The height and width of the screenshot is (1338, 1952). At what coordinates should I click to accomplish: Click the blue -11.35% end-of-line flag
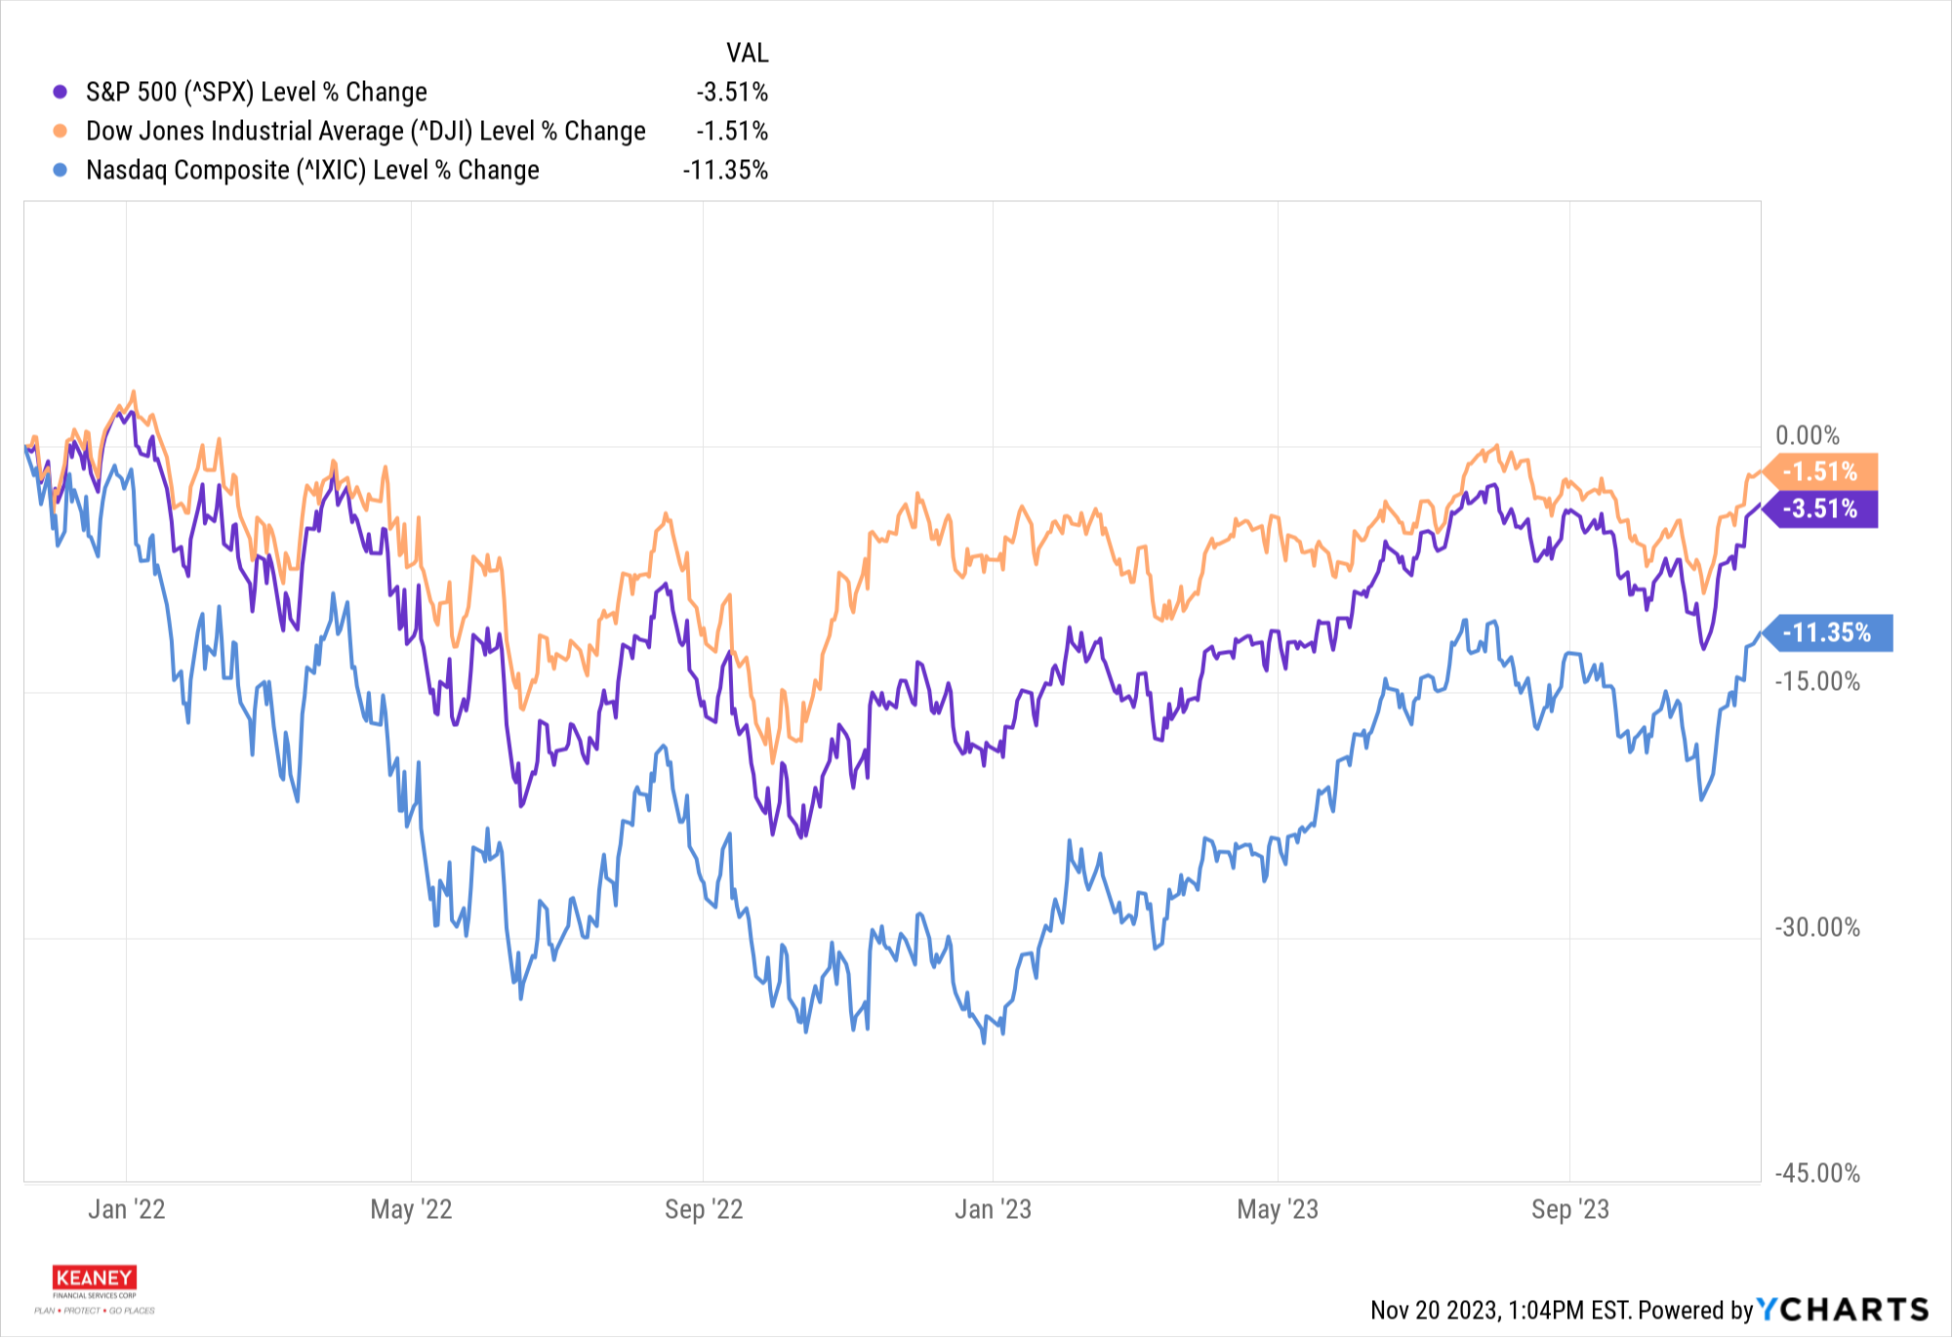1827,632
